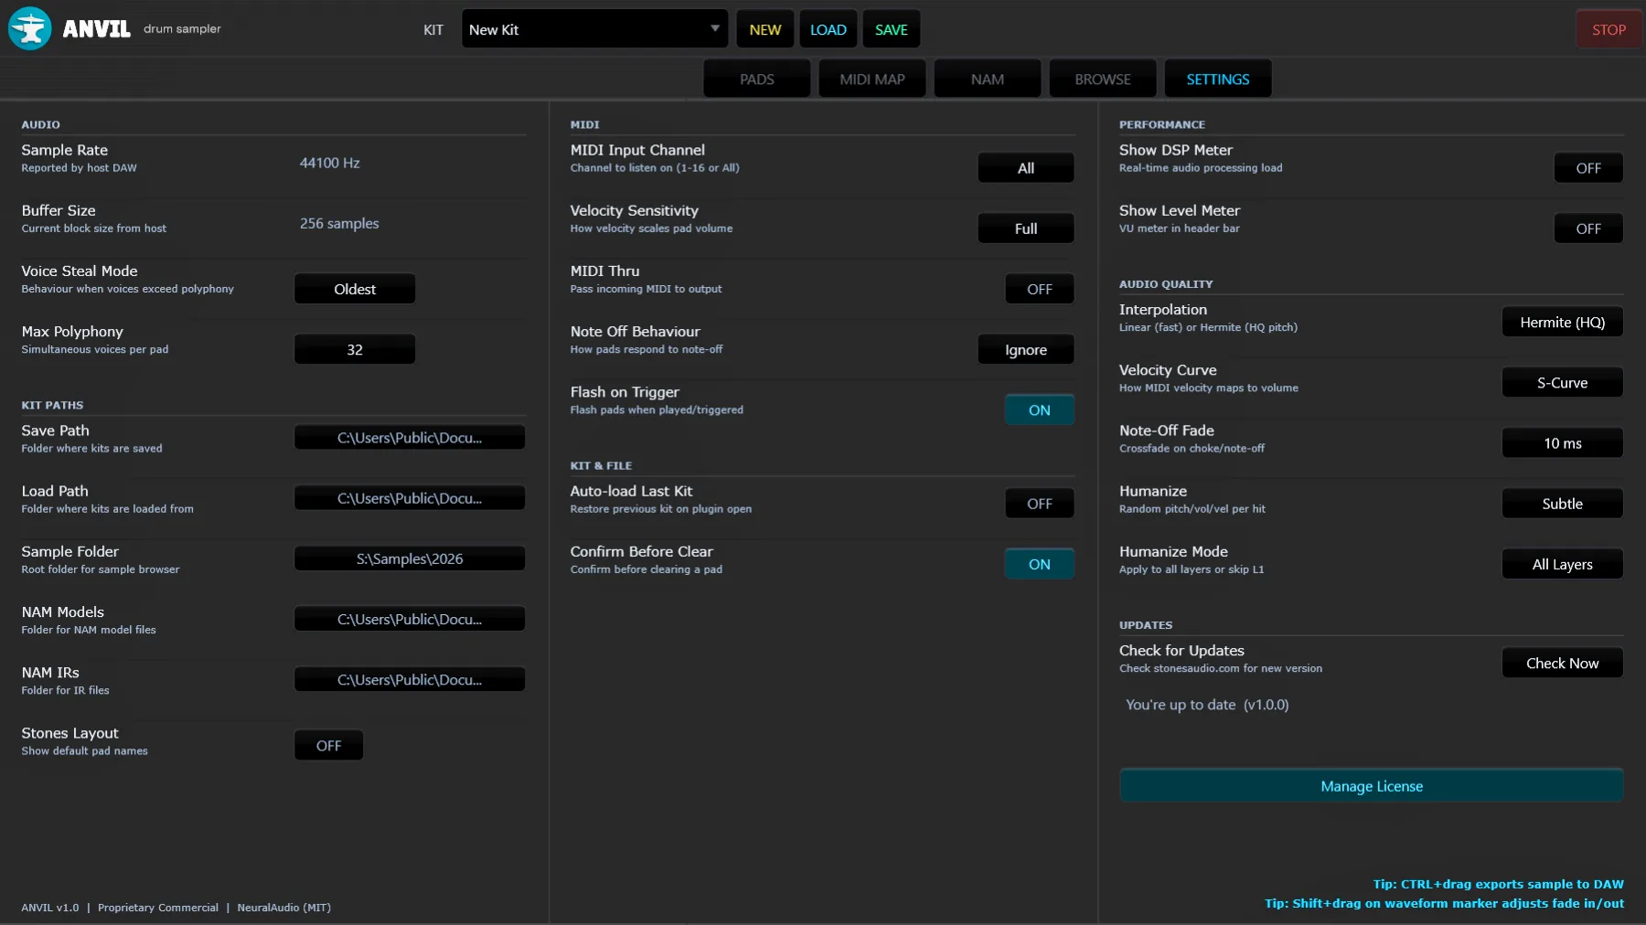Change Note Off Behaviour from Ignore
Screen dimensions: 1646x925
(x=1026, y=349)
